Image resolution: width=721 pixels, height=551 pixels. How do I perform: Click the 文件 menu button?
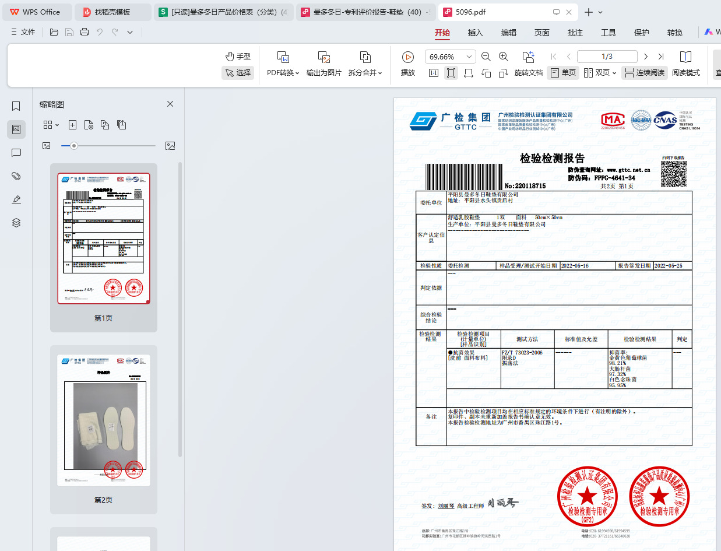[23, 32]
